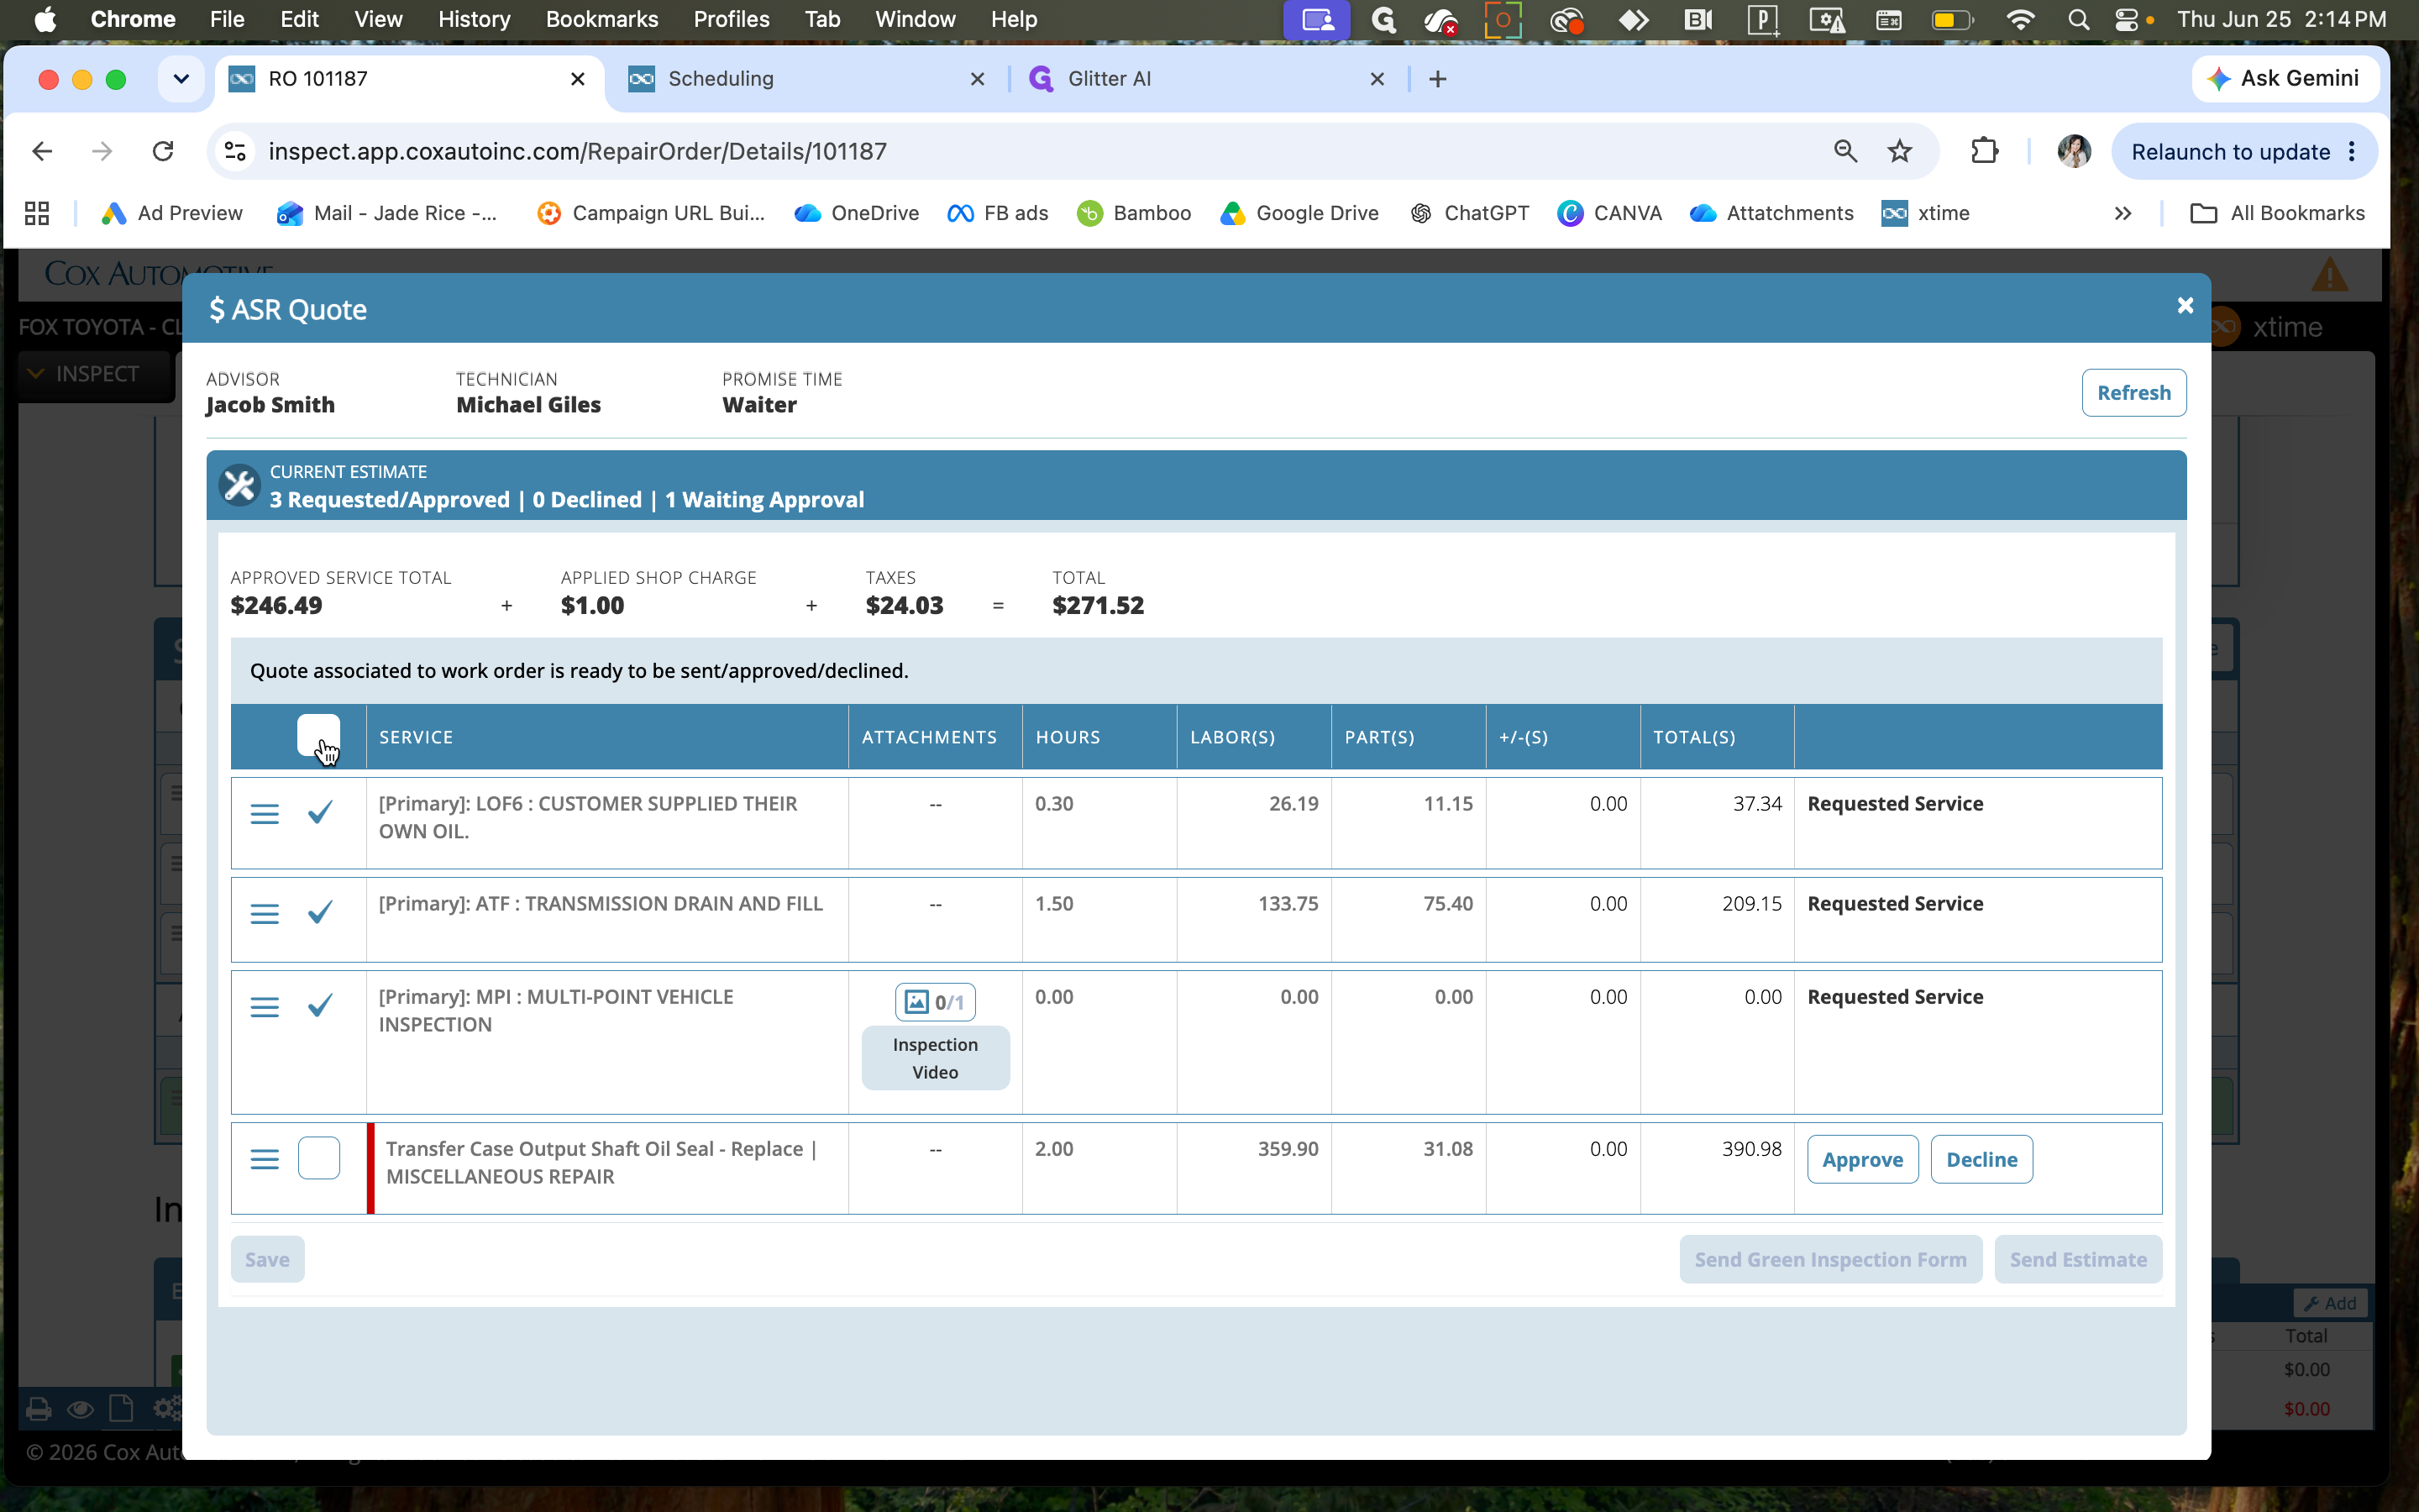
Task: Click drag handle icon for MPI inspection row
Action: coord(264,1007)
